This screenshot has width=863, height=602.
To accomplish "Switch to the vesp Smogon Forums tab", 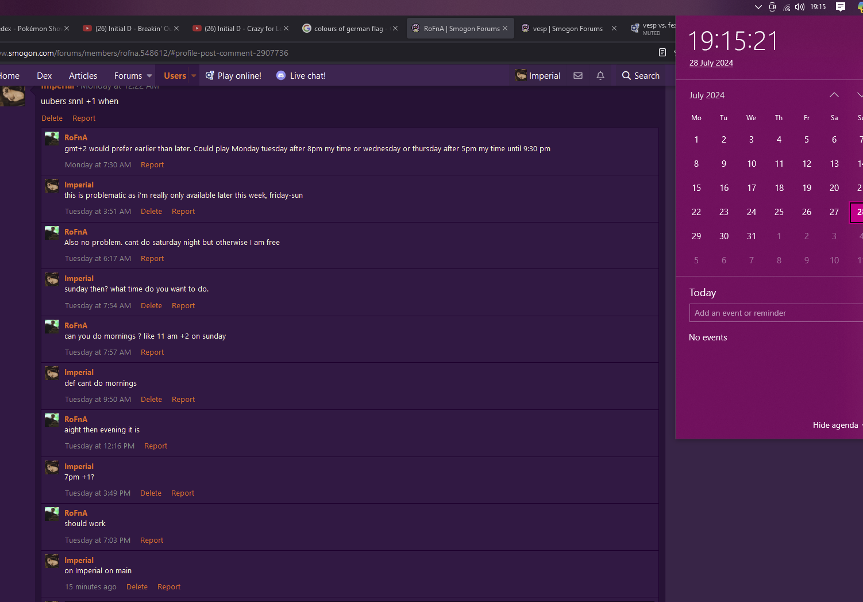I will pyautogui.click(x=567, y=28).
